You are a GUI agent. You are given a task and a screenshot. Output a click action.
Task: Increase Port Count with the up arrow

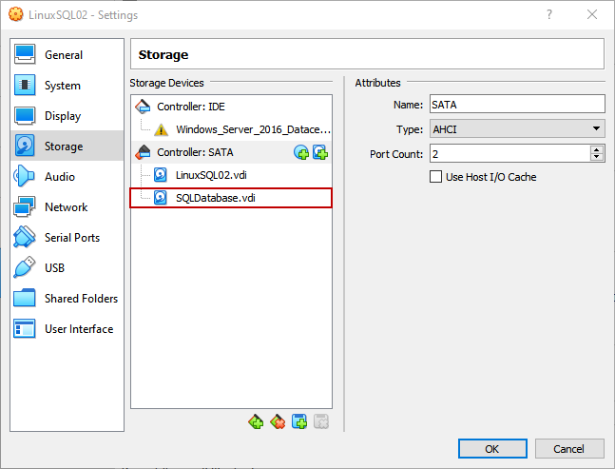pyautogui.click(x=597, y=149)
